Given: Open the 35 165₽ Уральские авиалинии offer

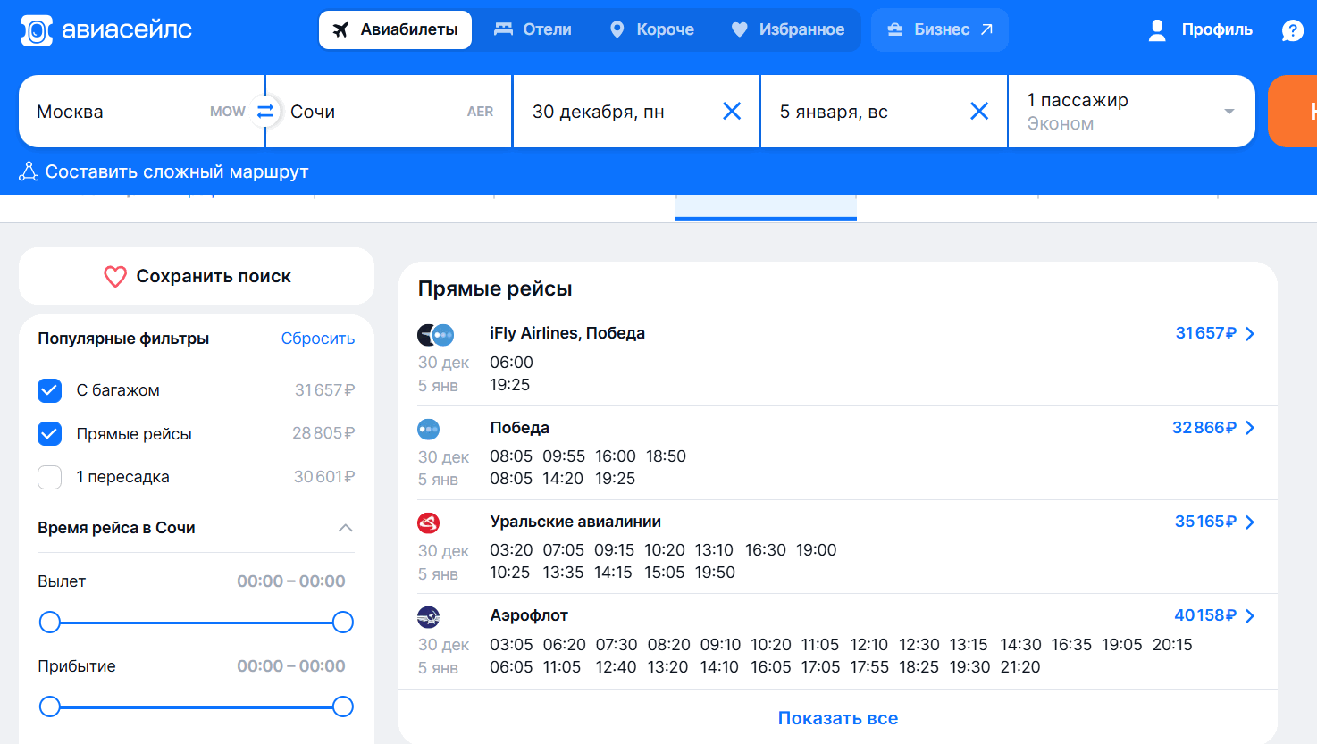Looking at the screenshot, I should 1205,522.
